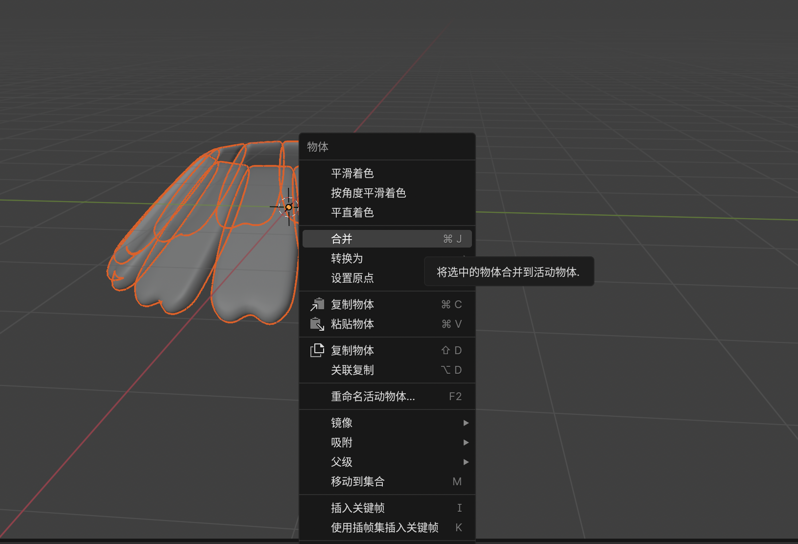Choose 使用插帧集插入关键帧
Screen dimensions: 798x544
click(x=384, y=527)
